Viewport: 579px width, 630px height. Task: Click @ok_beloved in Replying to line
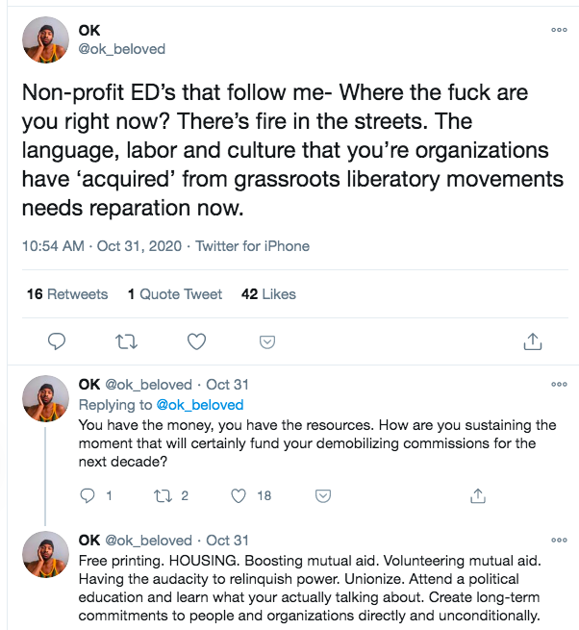pos(200,405)
